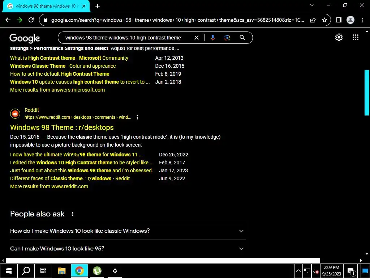The width and height of the screenshot is (370, 278).
Task: Open the Windows Start menu
Action: tap(9, 271)
